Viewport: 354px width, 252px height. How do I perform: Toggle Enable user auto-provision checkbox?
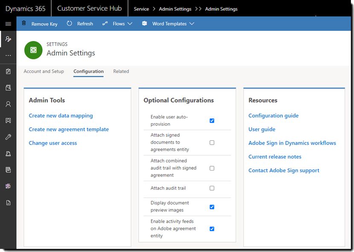212,121
